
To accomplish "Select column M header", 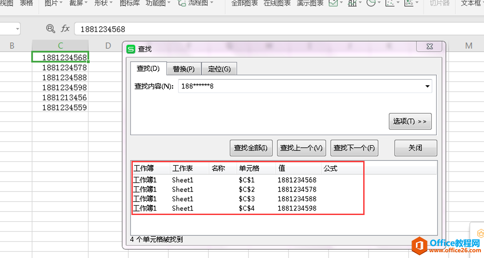I will (468, 46).
